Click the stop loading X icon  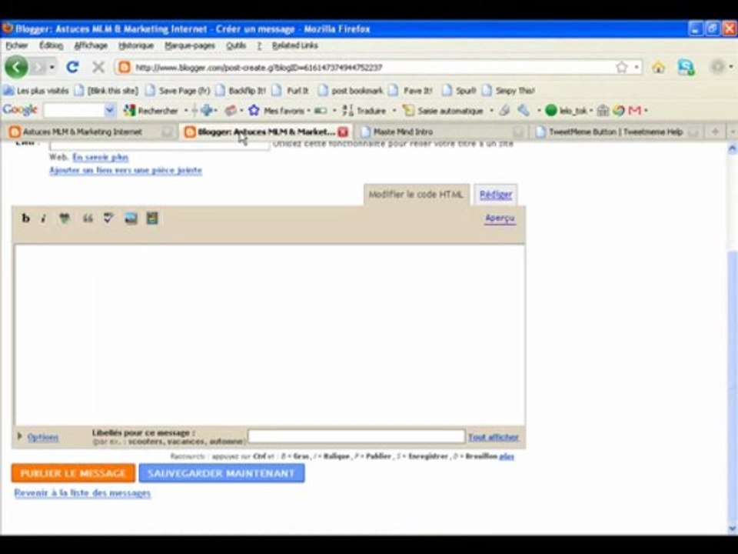(x=98, y=68)
